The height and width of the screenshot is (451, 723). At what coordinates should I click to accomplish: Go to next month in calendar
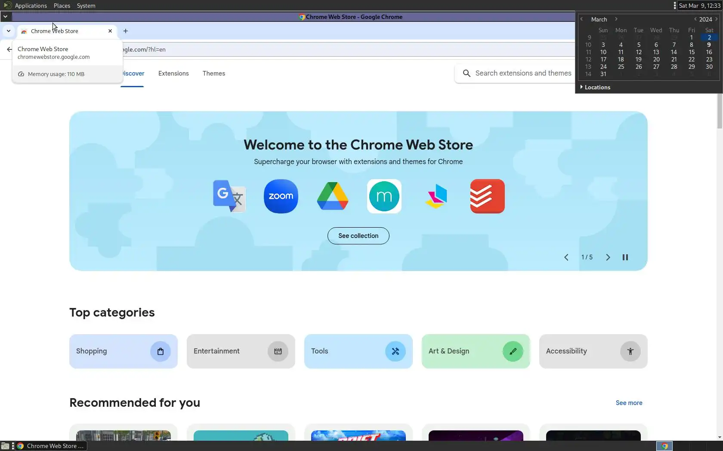616,19
